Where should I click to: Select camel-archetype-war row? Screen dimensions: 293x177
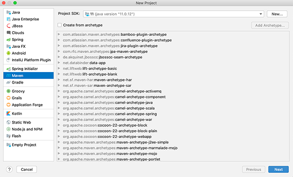173,119
